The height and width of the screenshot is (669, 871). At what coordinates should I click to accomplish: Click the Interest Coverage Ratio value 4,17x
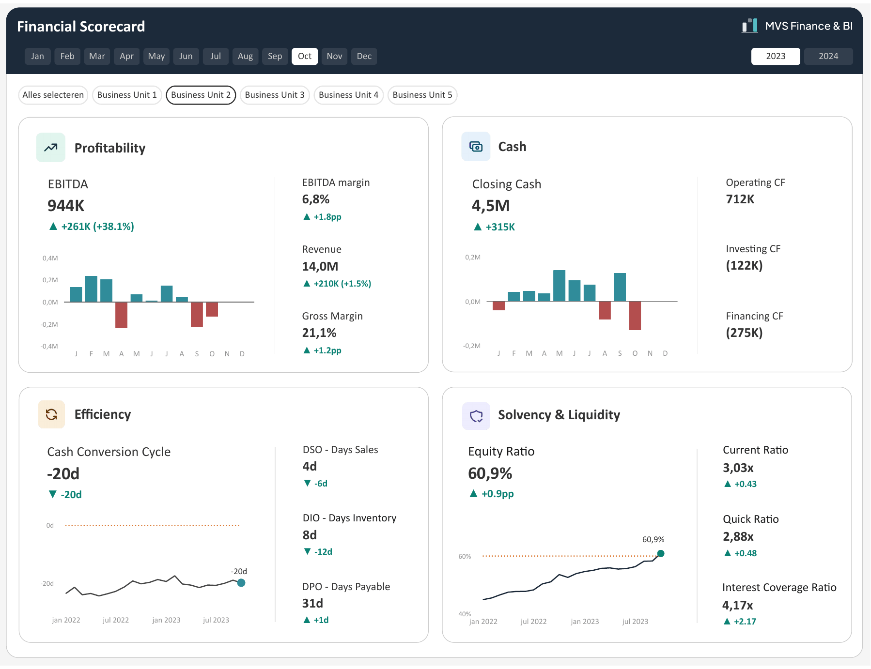738,605
